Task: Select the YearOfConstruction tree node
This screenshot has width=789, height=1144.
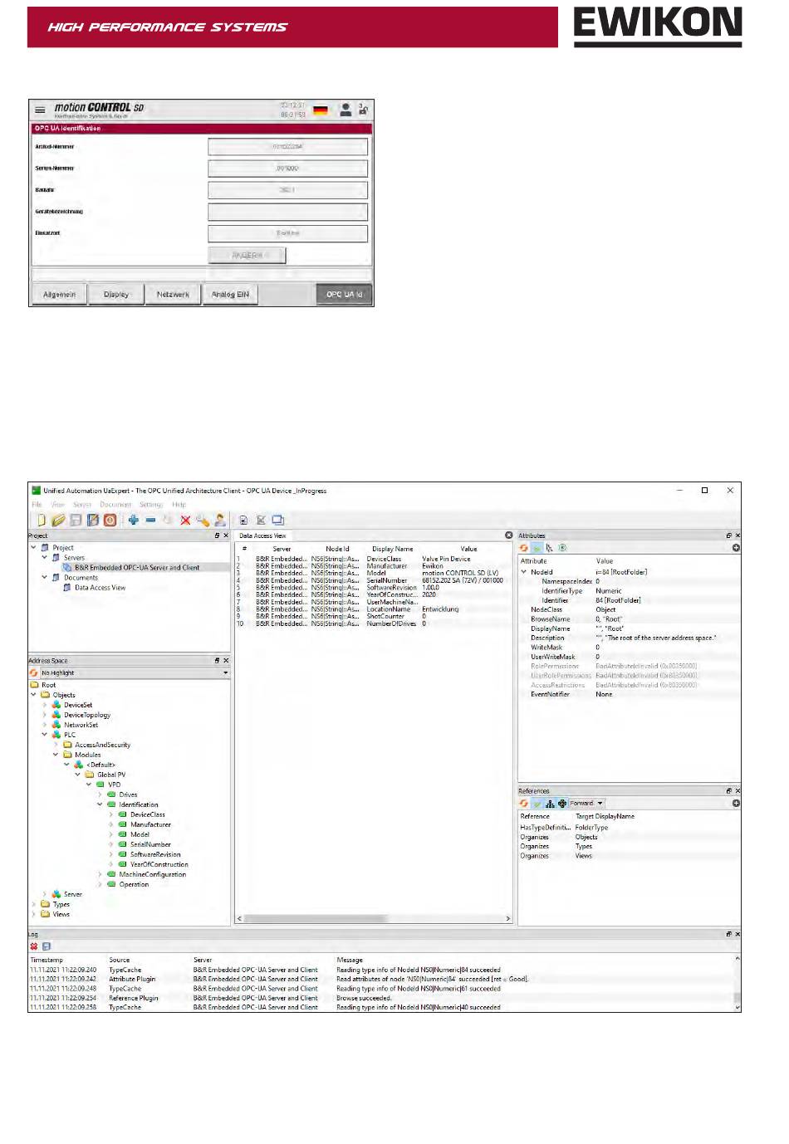Action: [159, 864]
